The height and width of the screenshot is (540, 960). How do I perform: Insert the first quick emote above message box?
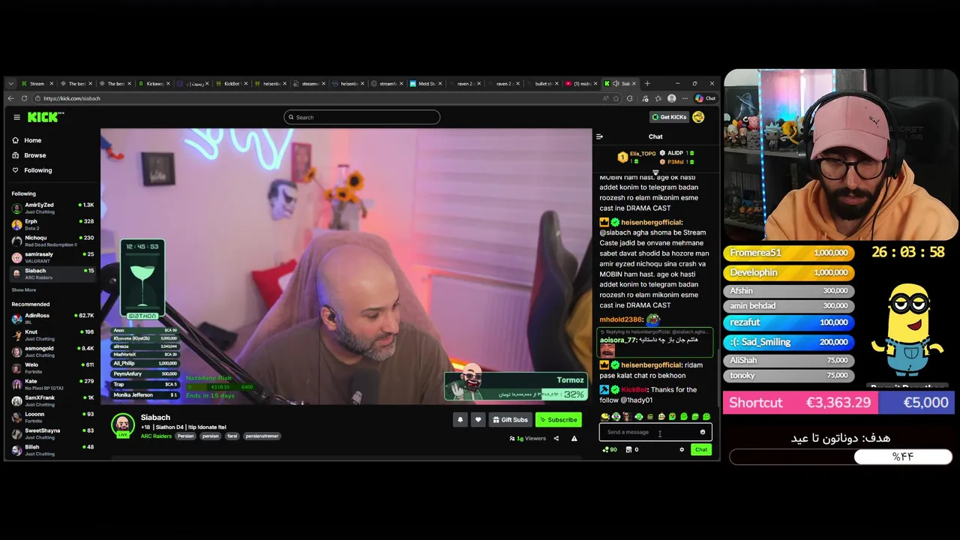pos(604,416)
